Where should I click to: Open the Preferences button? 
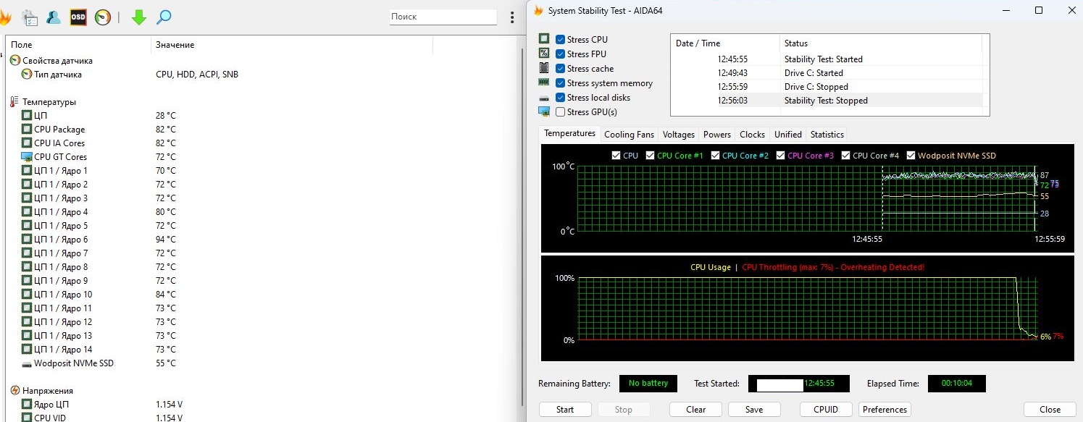pos(885,410)
